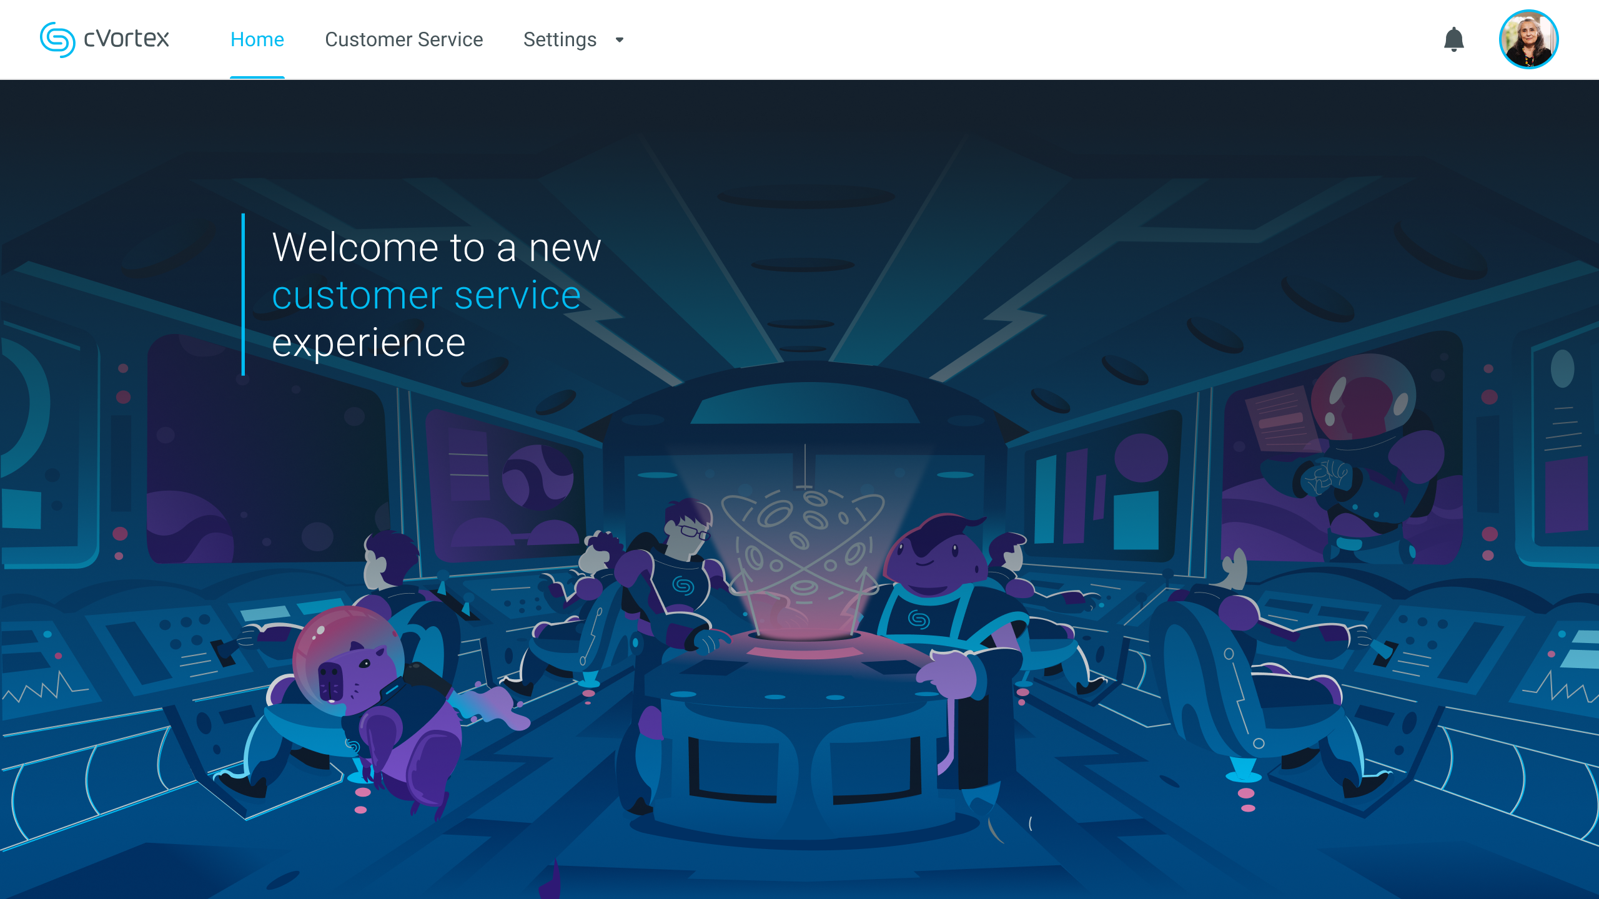
Task: Expand the Settings dropdown arrow
Action: (619, 40)
